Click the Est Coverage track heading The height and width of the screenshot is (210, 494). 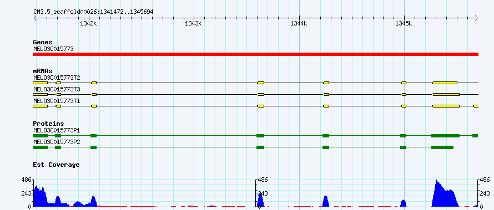pyautogui.click(x=57, y=165)
